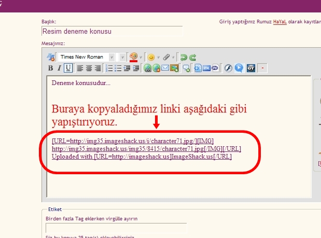Viewport: 321px width, 238px height.
Task: Toggle underline formatting button
Action: pos(68,68)
